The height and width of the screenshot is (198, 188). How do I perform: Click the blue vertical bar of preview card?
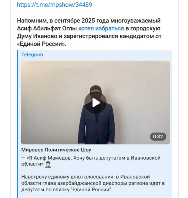[x=17, y=124]
